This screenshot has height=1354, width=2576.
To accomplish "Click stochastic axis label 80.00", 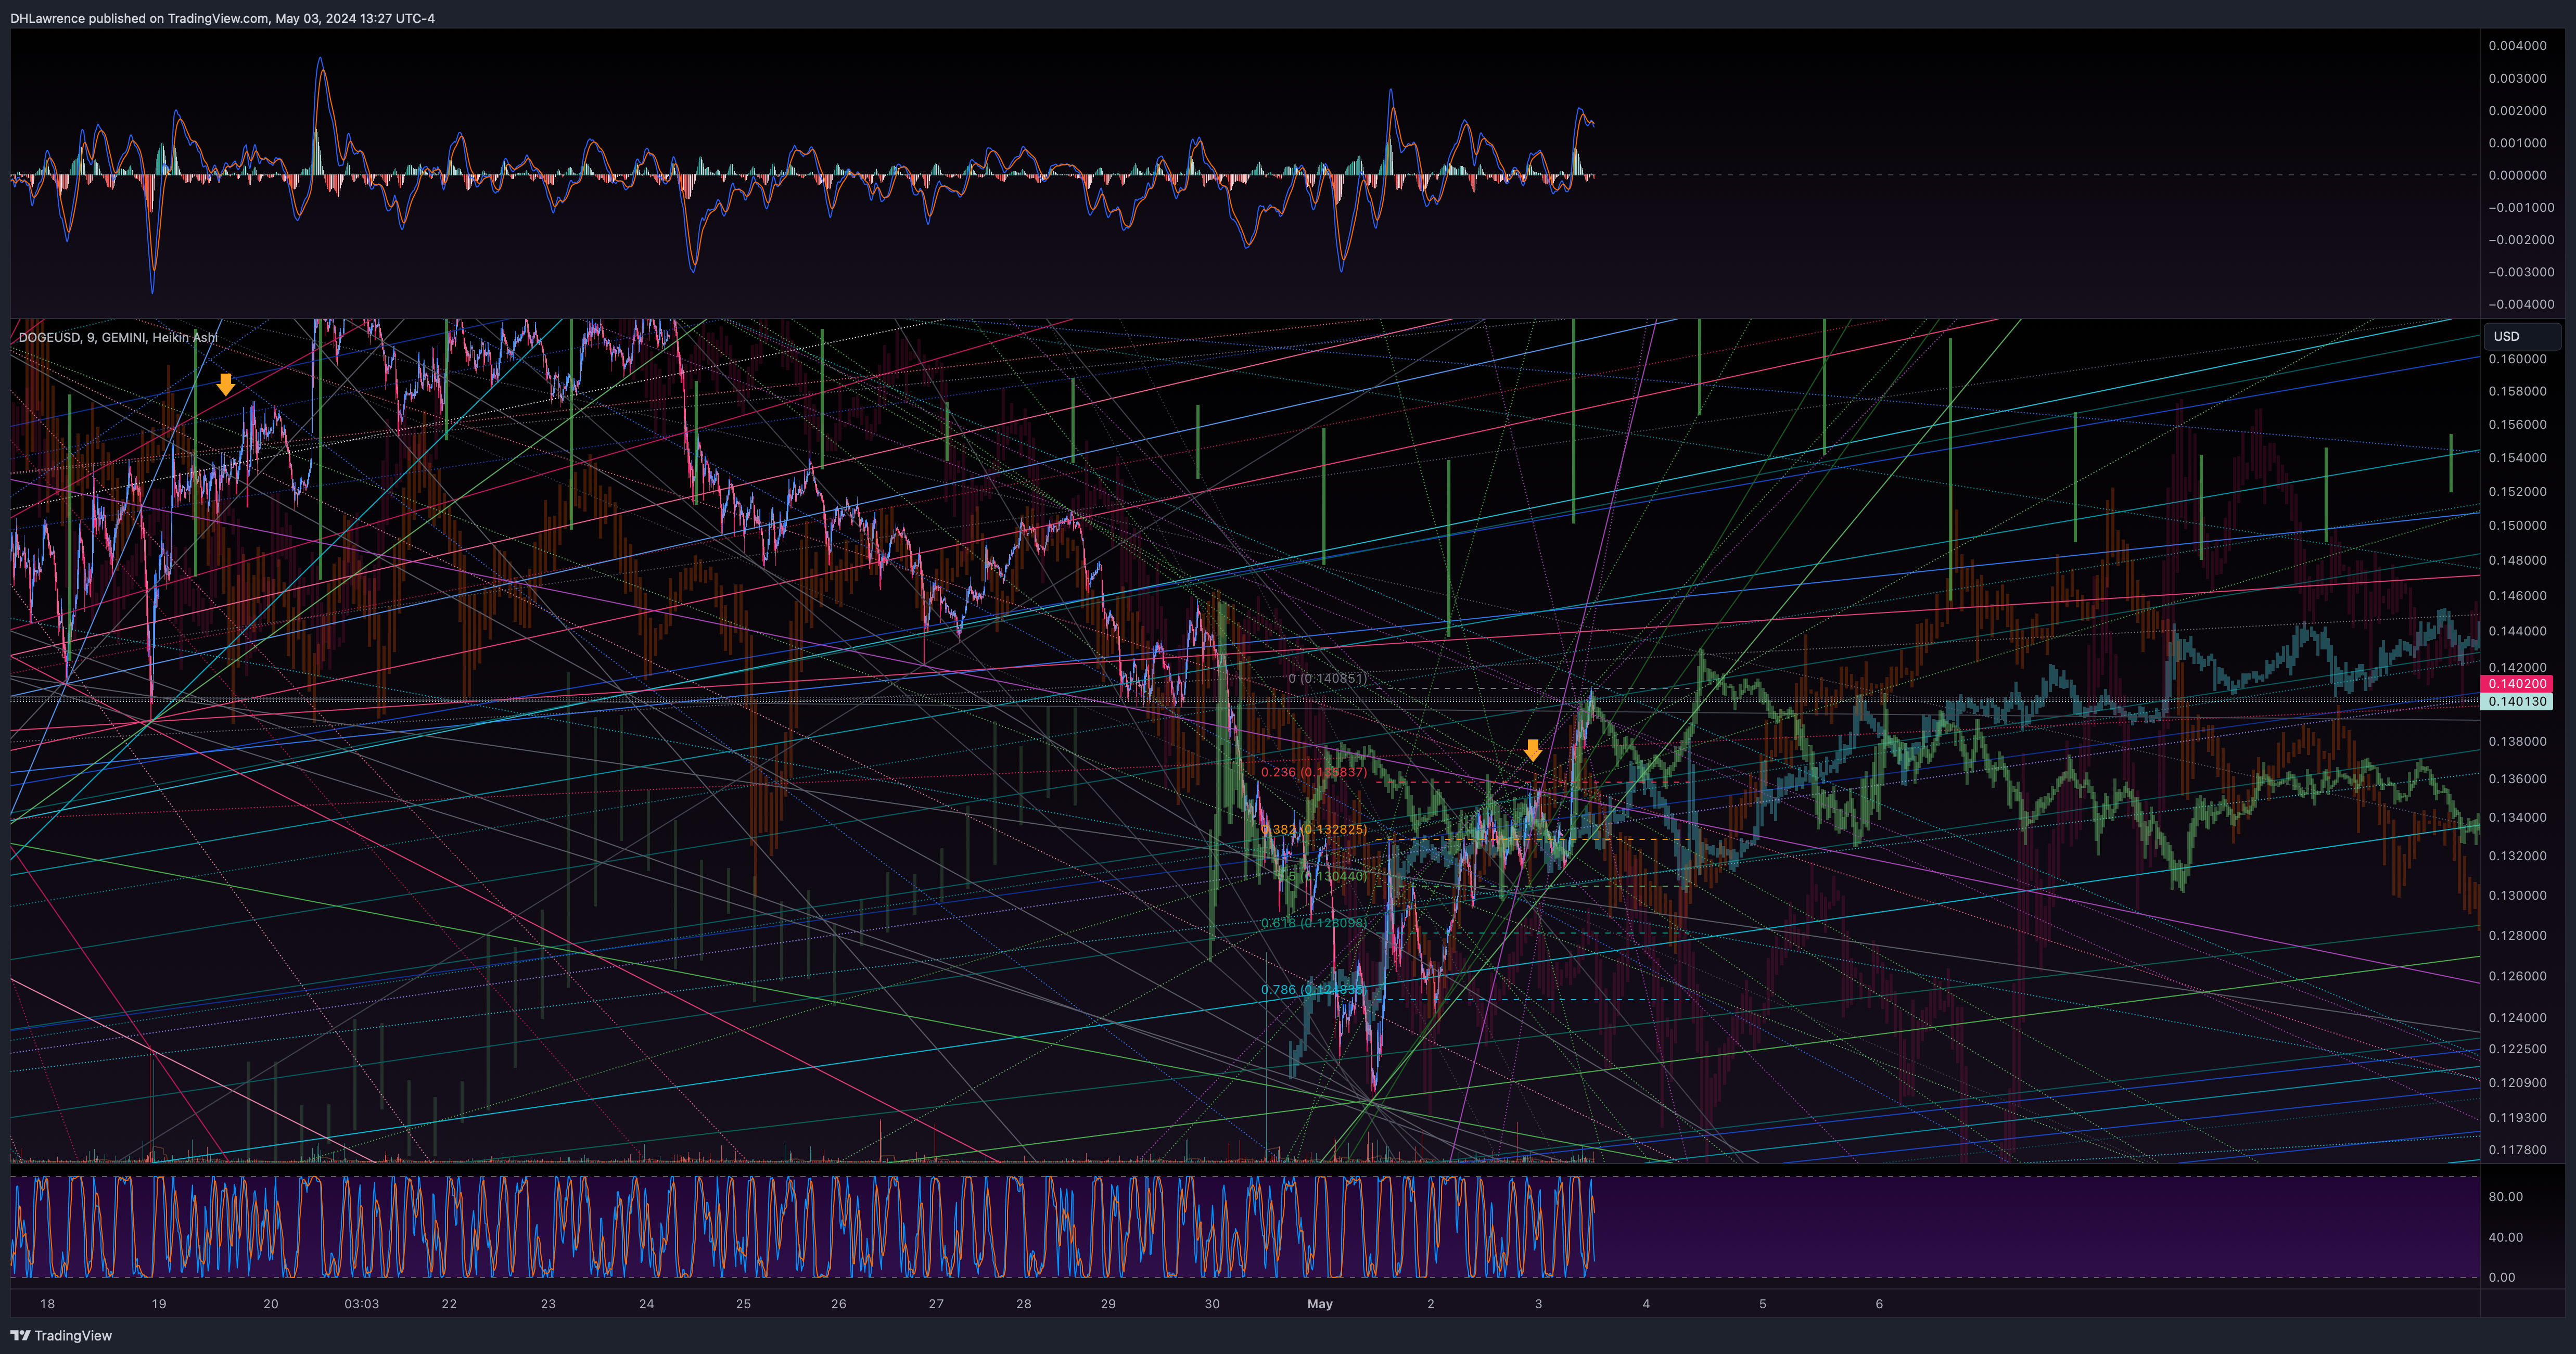I will tap(2506, 1197).
